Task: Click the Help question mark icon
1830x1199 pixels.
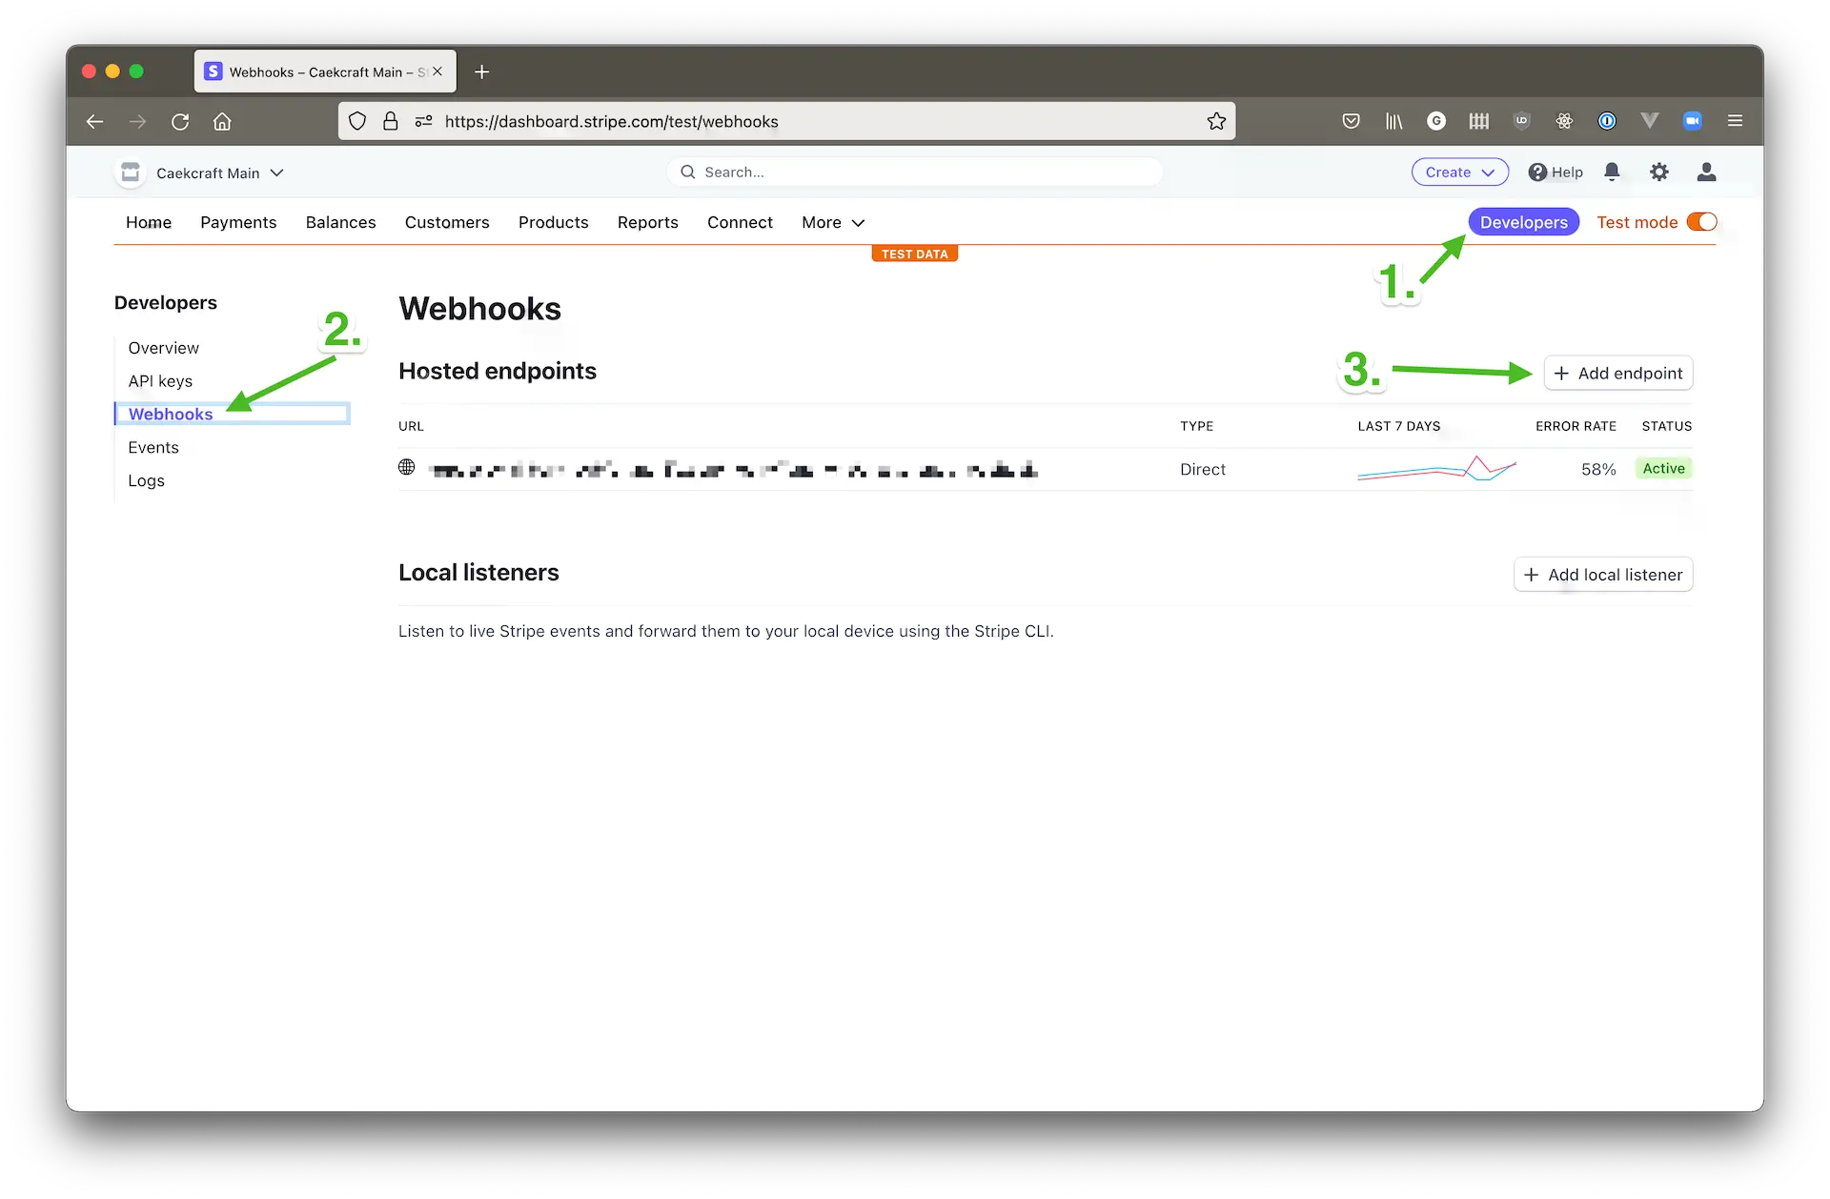Action: [1535, 172]
